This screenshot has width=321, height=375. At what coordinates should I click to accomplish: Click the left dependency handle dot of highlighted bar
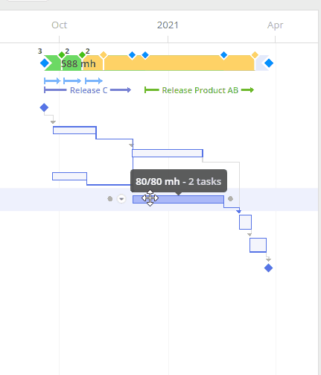click(110, 199)
